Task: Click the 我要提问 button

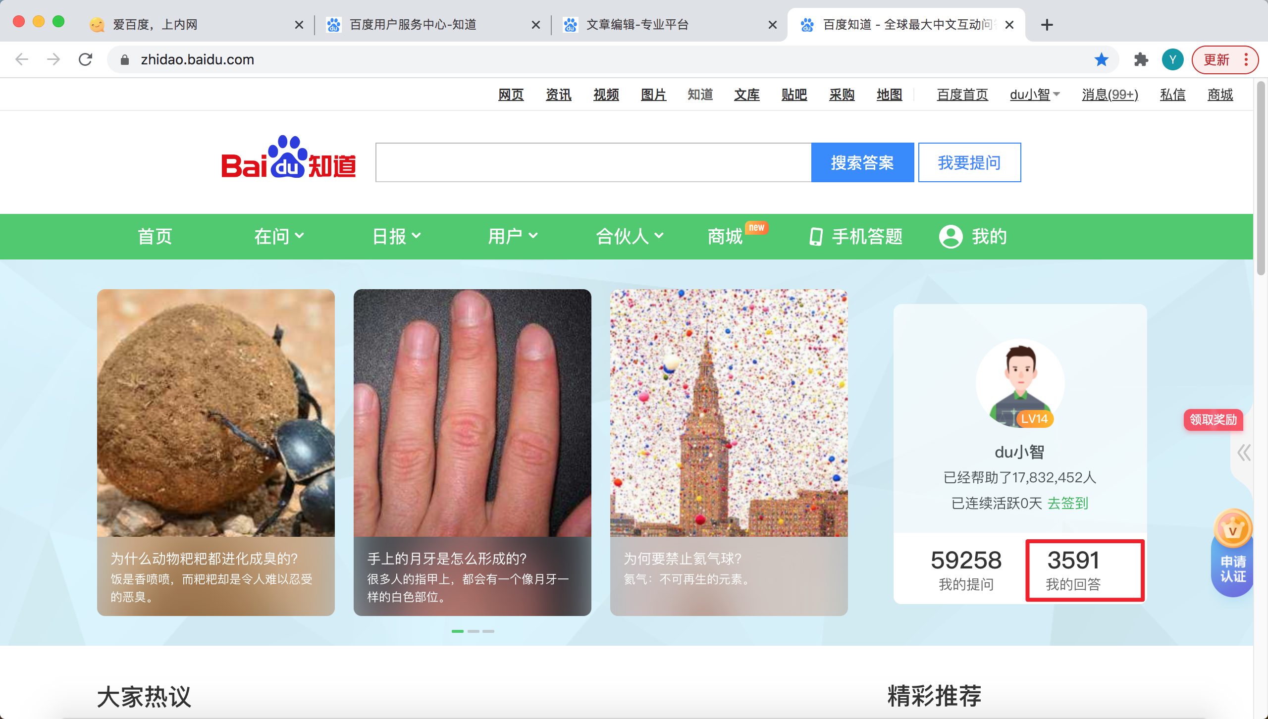Action: (x=969, y=162)
